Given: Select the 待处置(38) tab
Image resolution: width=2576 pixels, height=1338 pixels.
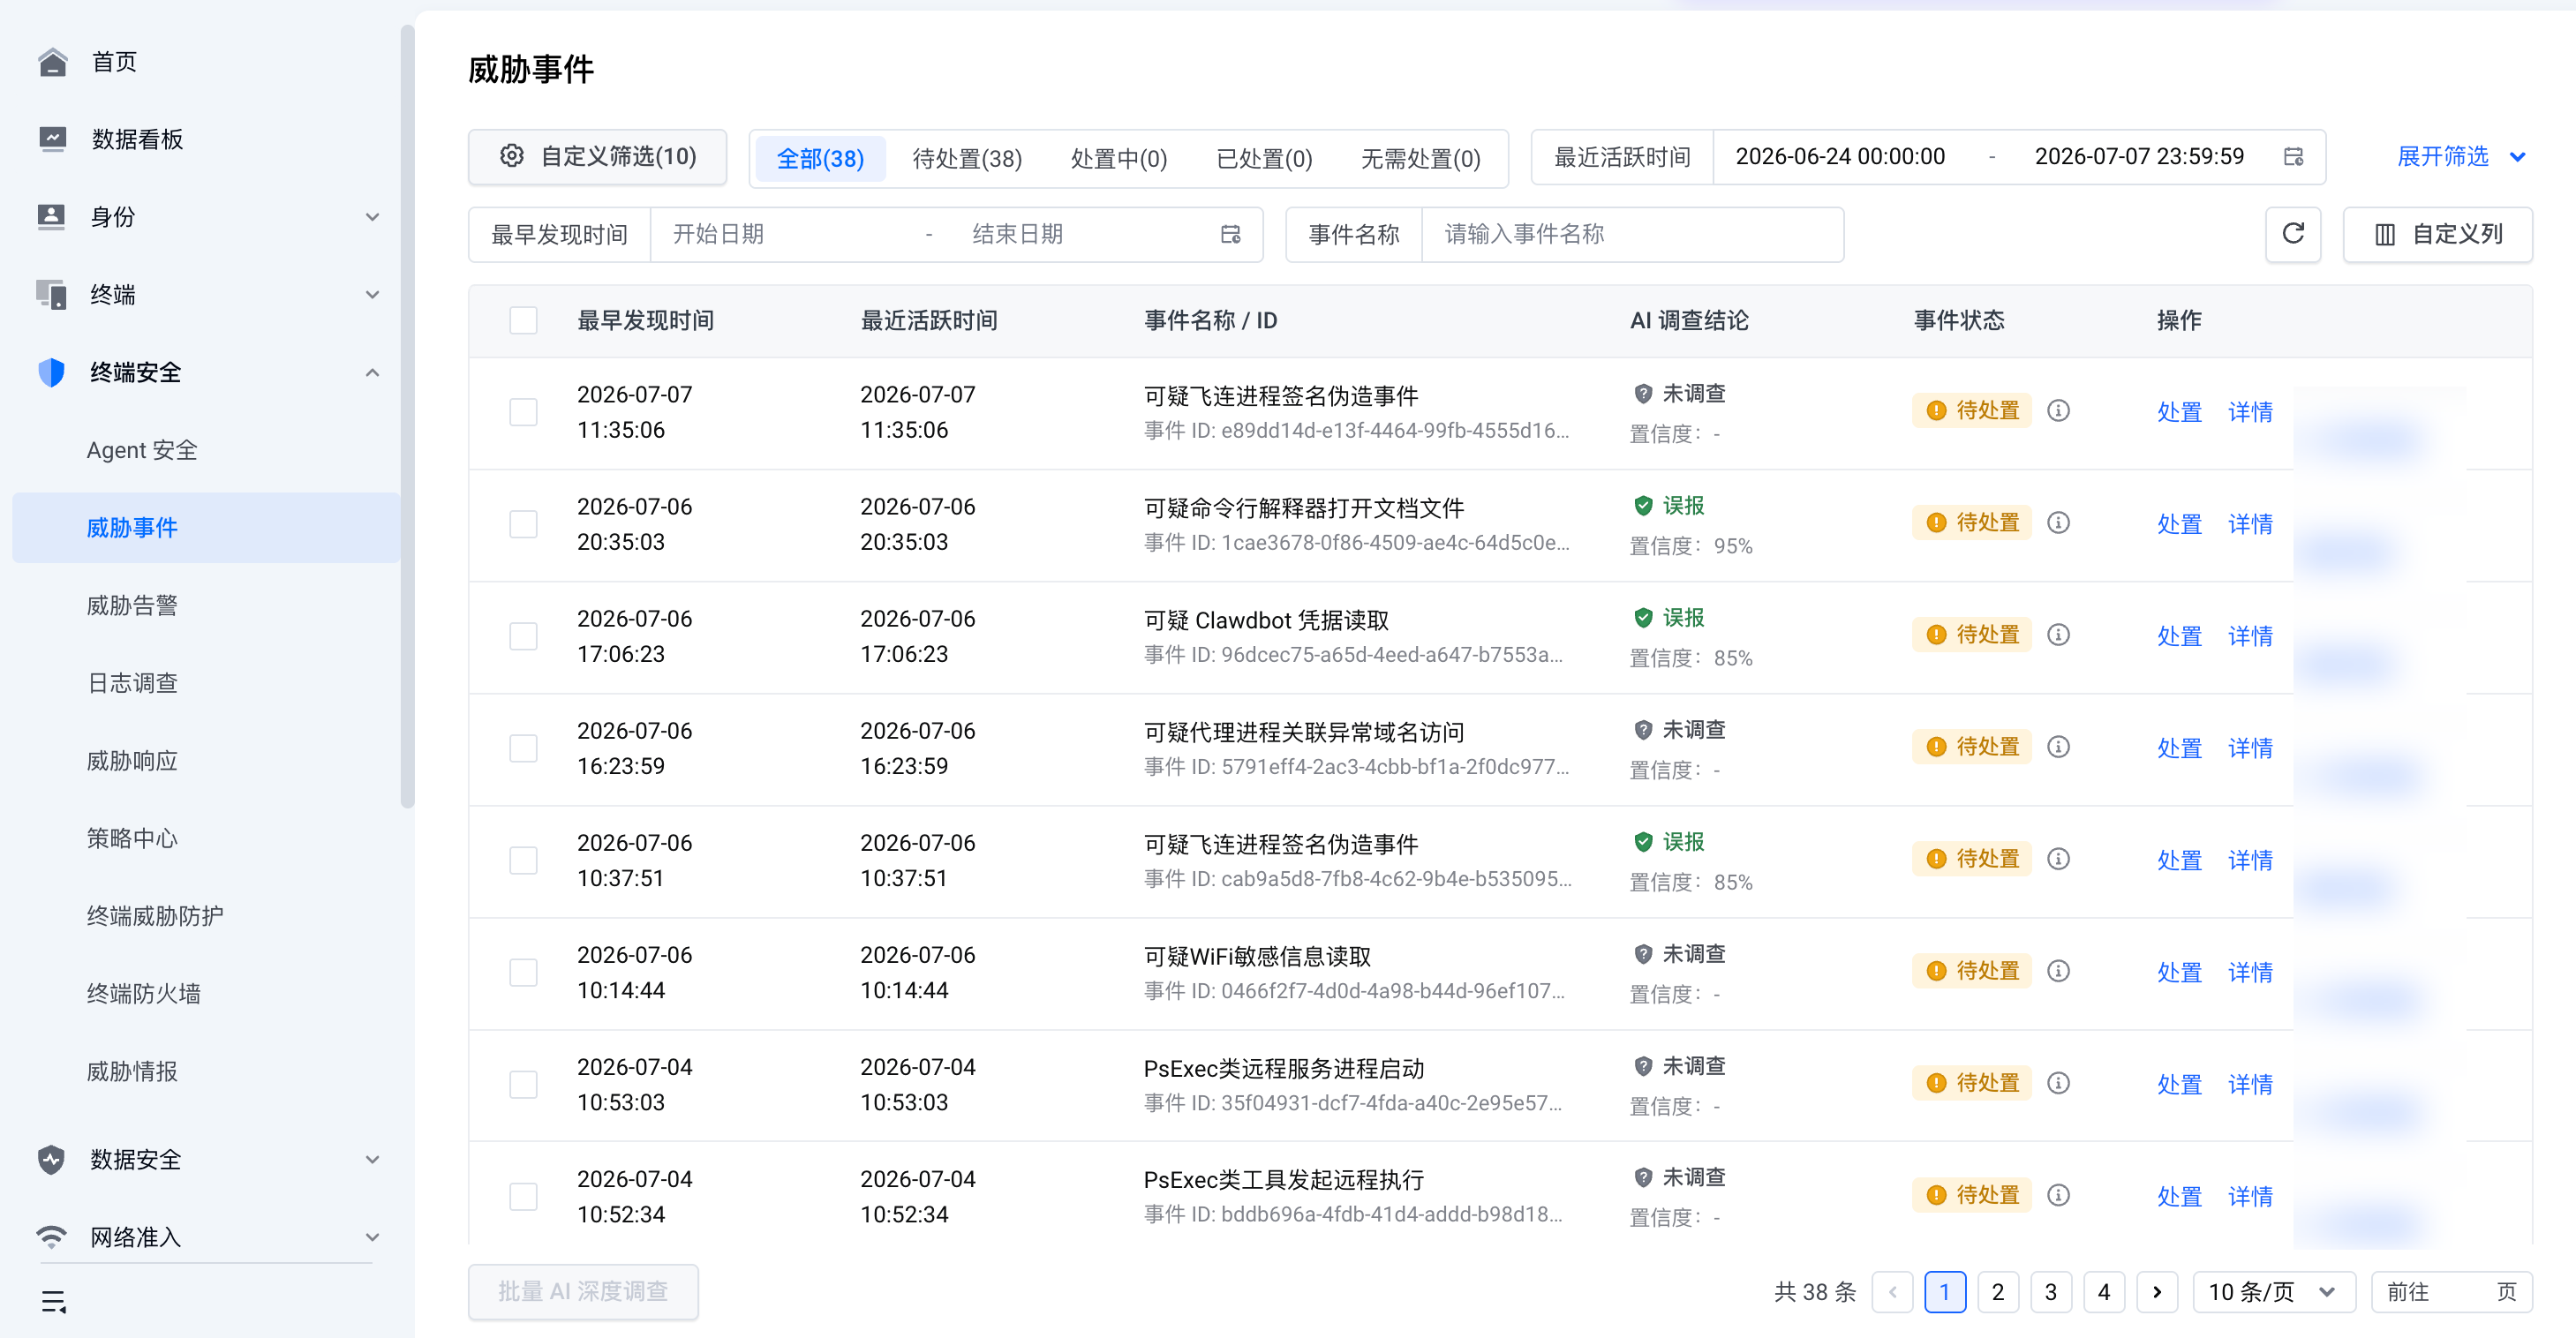Looking at the screenshot, I should [x=967, y=159].
